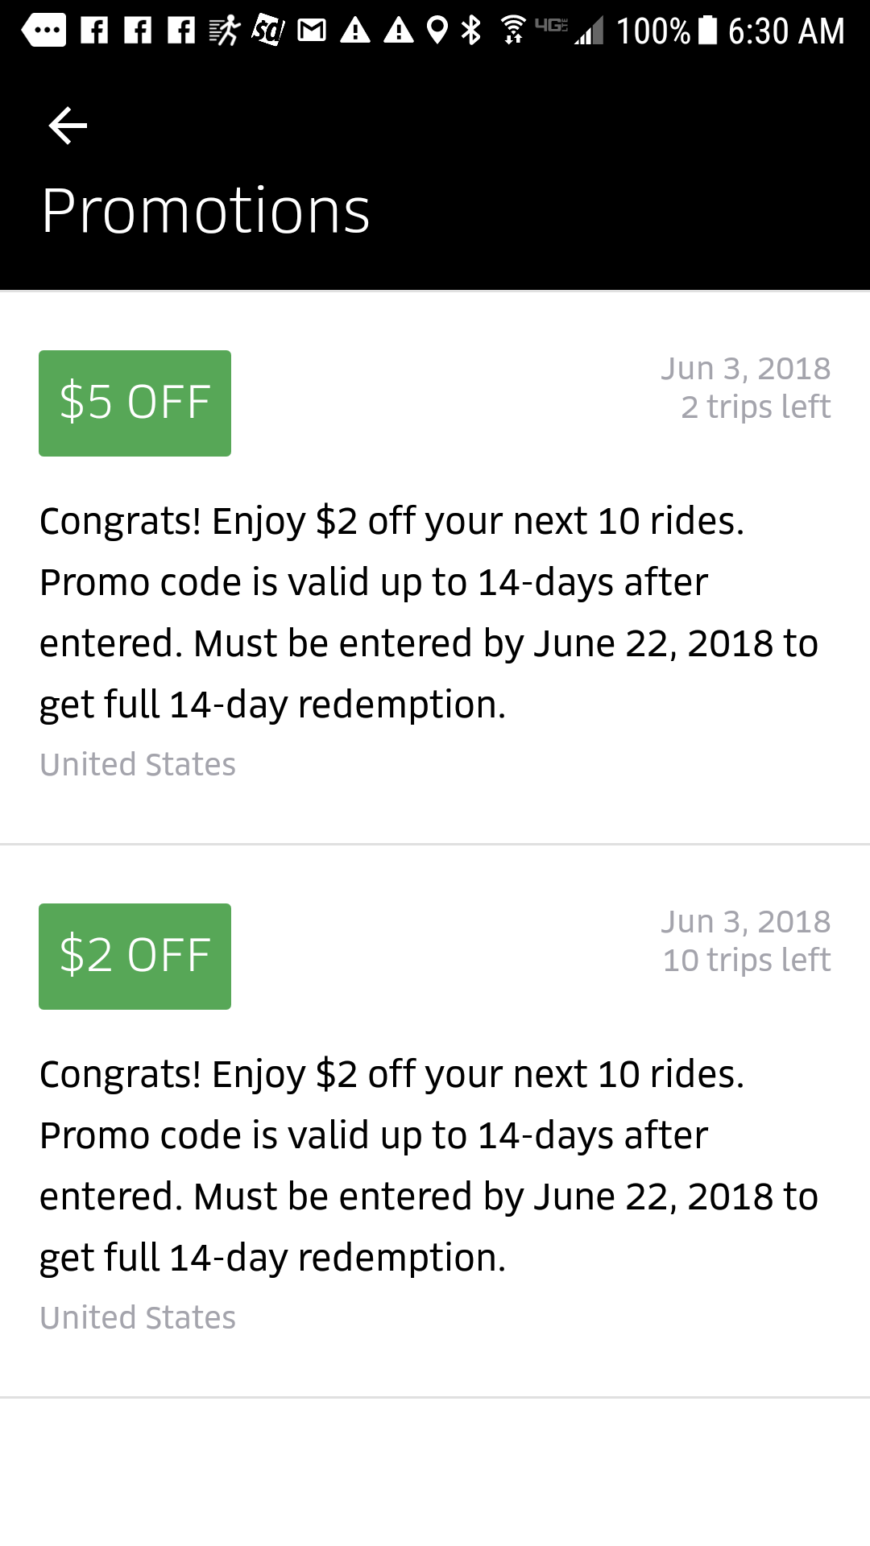870x1546 pixels.
Task: Tap the 6:30 AM clock
Action: tap(785, 31)
